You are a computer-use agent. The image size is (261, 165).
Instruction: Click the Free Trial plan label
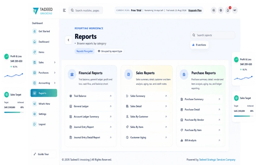(136, 10)
